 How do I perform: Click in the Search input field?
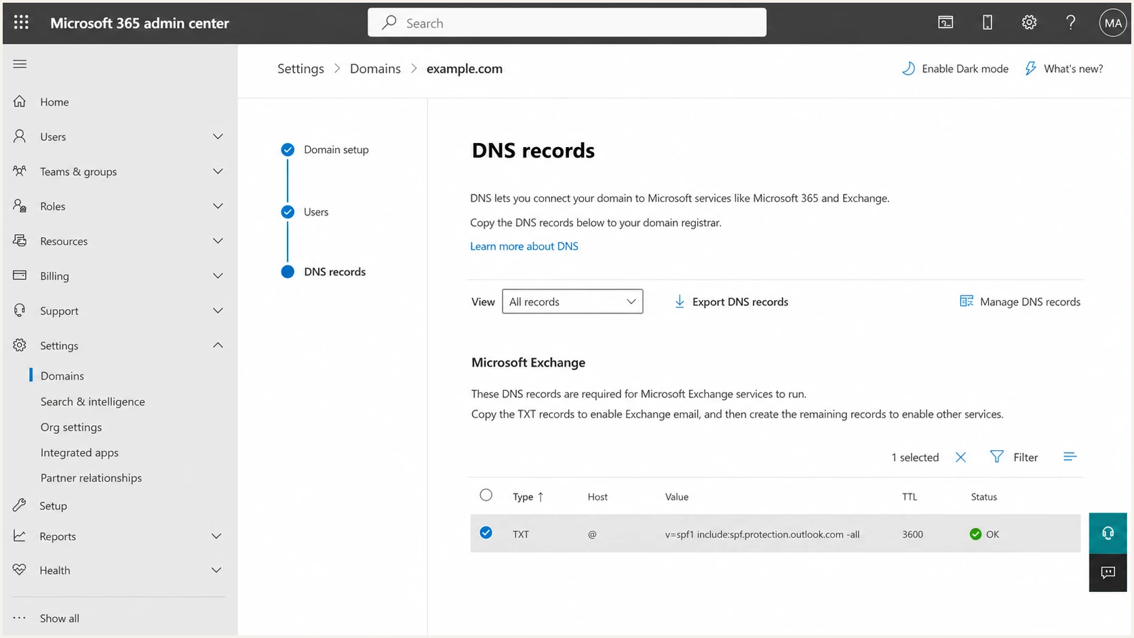coord(567,22)
